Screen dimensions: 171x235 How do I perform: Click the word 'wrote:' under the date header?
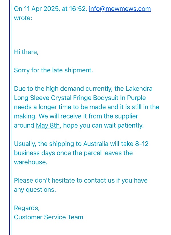pos(23,18)
